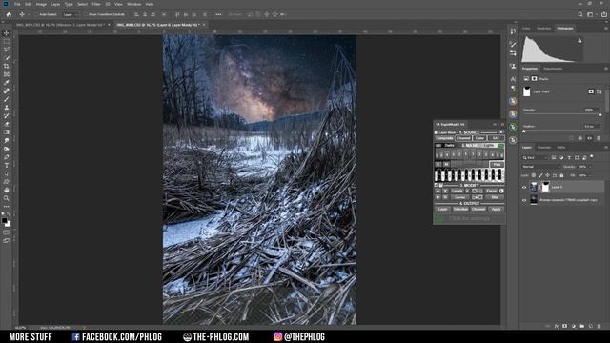Image resolution: width=610 pixels, height=343 pixels.
Task: Hide Layer 4 using its eye icon
Action: (524, 187)
